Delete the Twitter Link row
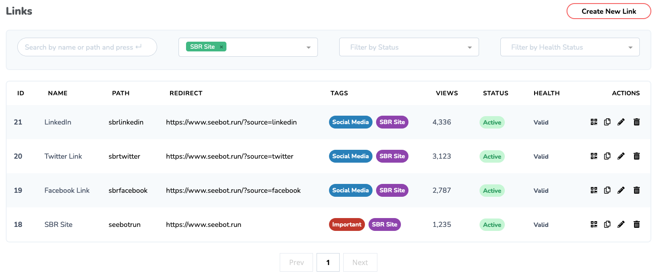This screenshot has height=277, width=658. click(x=637, y=156)
